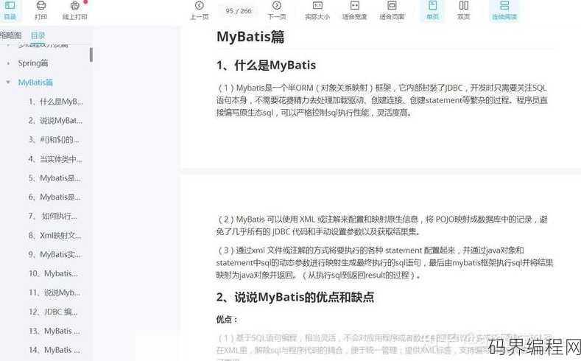
Task: Jump to outline item 11、说说Myb...
Action: [x=54, y=292]
